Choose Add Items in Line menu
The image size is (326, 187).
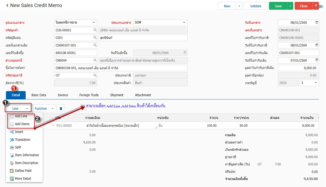[x=22, y=124]
